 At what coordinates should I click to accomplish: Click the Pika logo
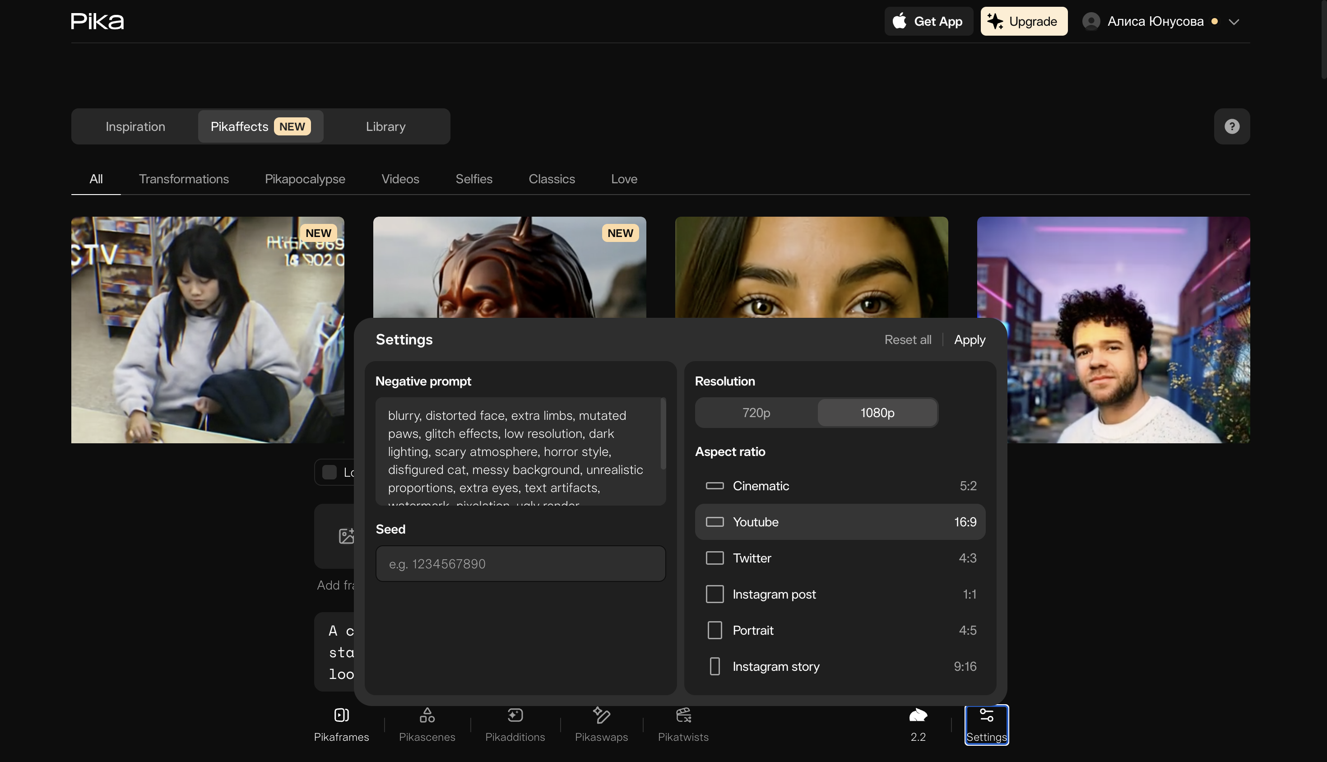point(97,21)
